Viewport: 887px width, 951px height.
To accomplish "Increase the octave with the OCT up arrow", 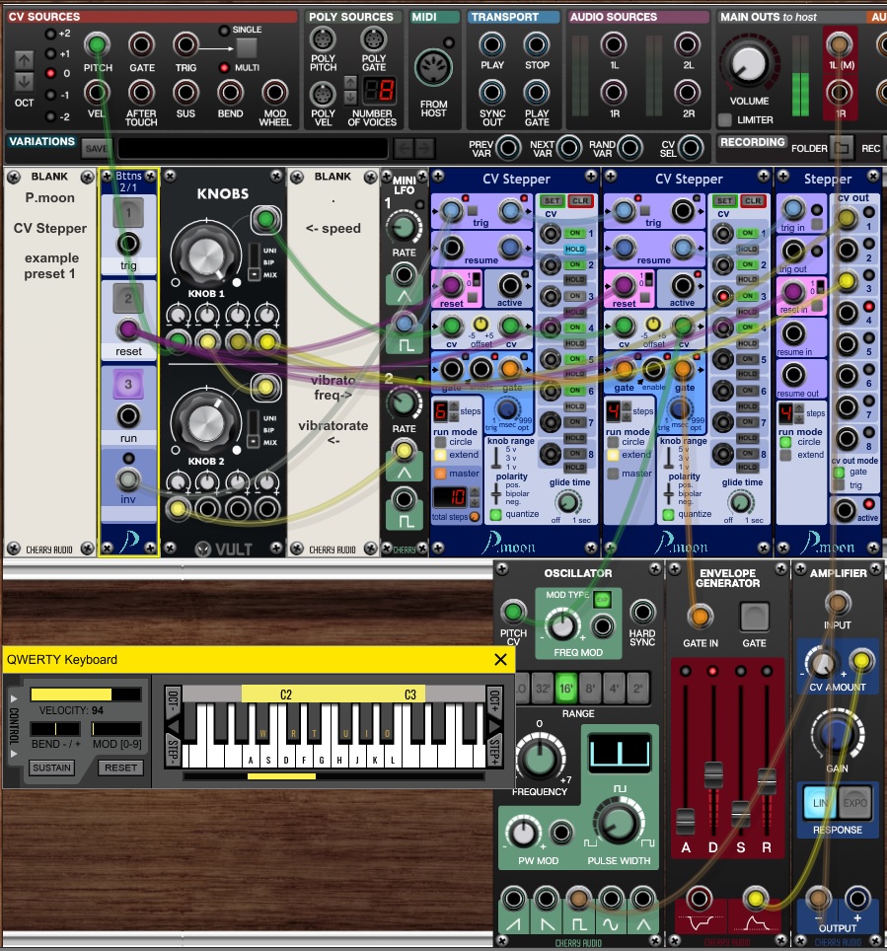I will pos(23,59).
